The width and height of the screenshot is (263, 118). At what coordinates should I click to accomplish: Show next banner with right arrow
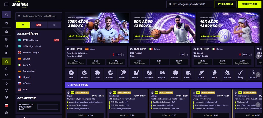pyautogui.click(x=259, y=28)
